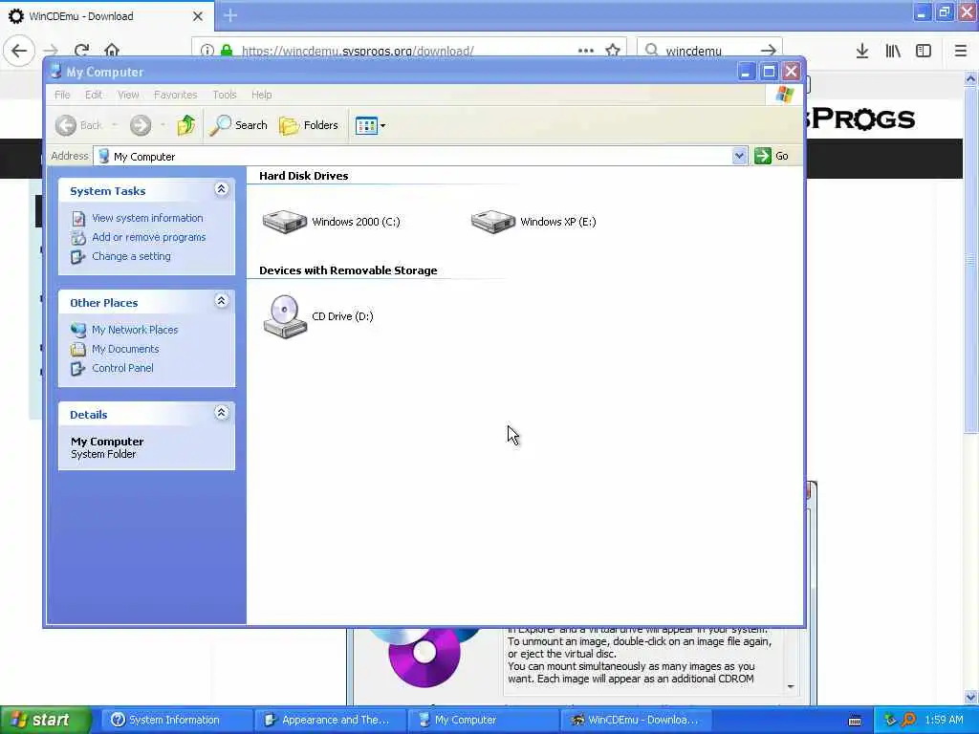Viewport: 979px width, 734px height.
Task: Open the View menu
Action: point(128,95)
